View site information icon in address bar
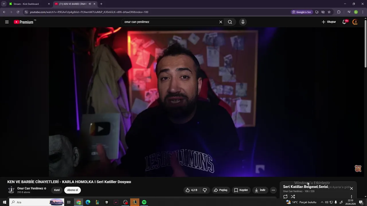The width and height of the screenshot is (367, 206). point(26,12)
